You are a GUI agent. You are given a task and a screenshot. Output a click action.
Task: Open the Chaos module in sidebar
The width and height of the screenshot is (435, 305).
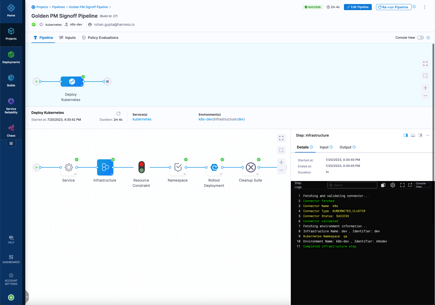tap(11, 131)
